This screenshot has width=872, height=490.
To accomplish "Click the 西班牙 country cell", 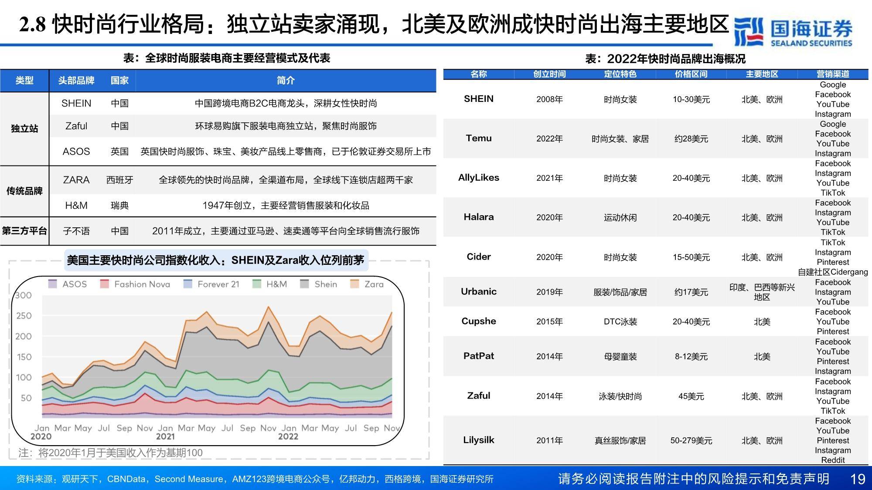I will (119, 180).
